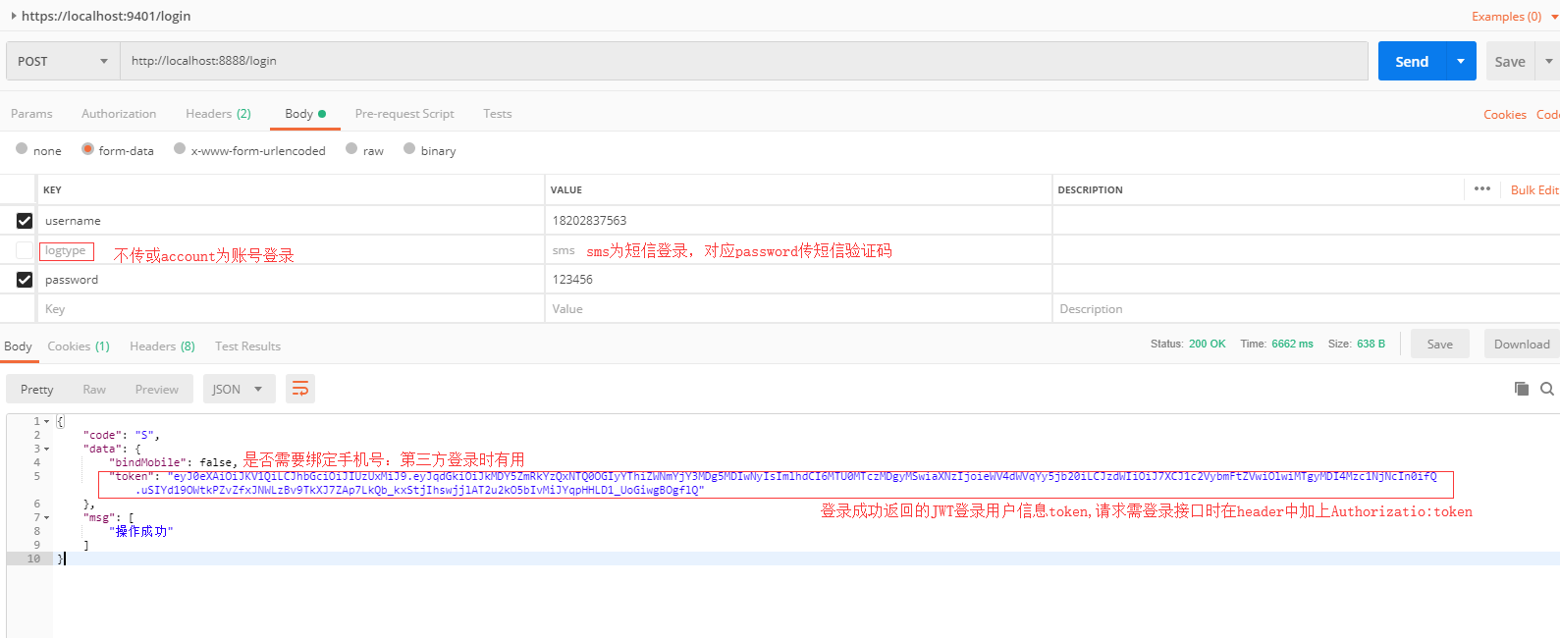This screenshot has height=638, width=1560.
Task: Collapse JSON line 1 fold arrow
Action: [x=46, y=421]
